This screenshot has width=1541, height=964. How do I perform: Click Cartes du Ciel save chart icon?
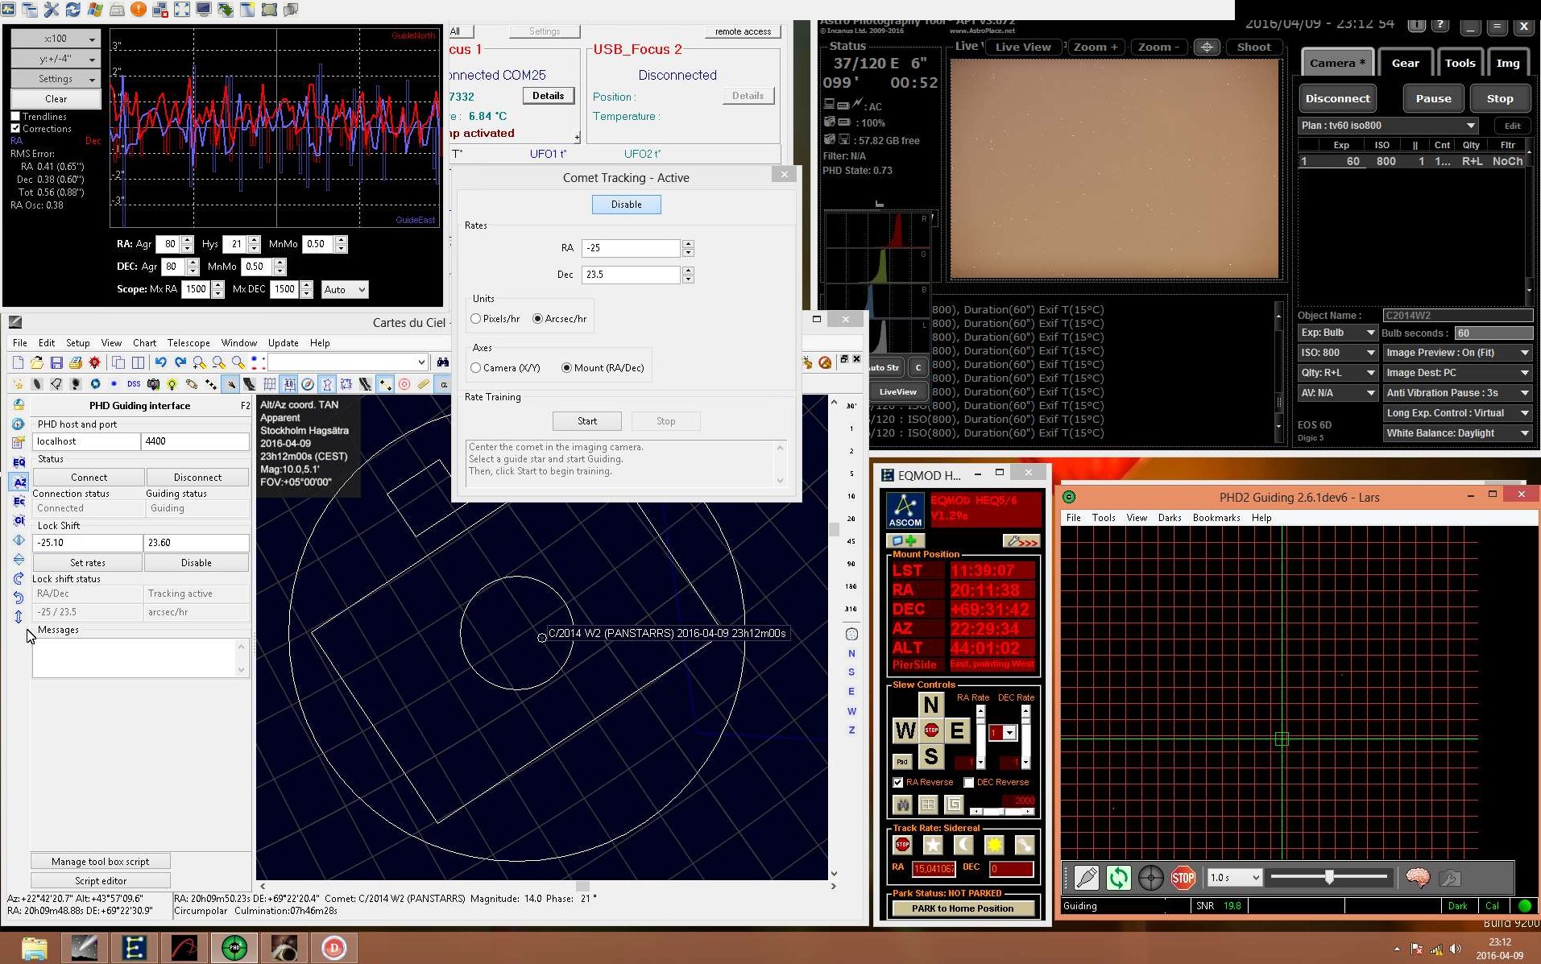coord(56,362)
